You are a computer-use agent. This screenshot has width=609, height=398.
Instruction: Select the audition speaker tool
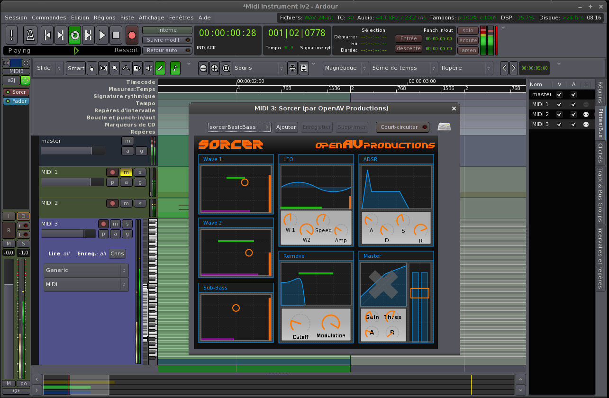(149, 68)
